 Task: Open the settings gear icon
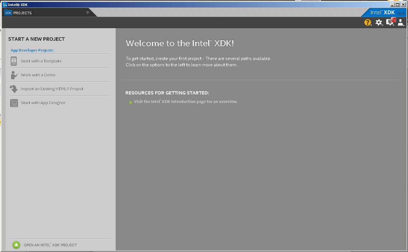379,22
